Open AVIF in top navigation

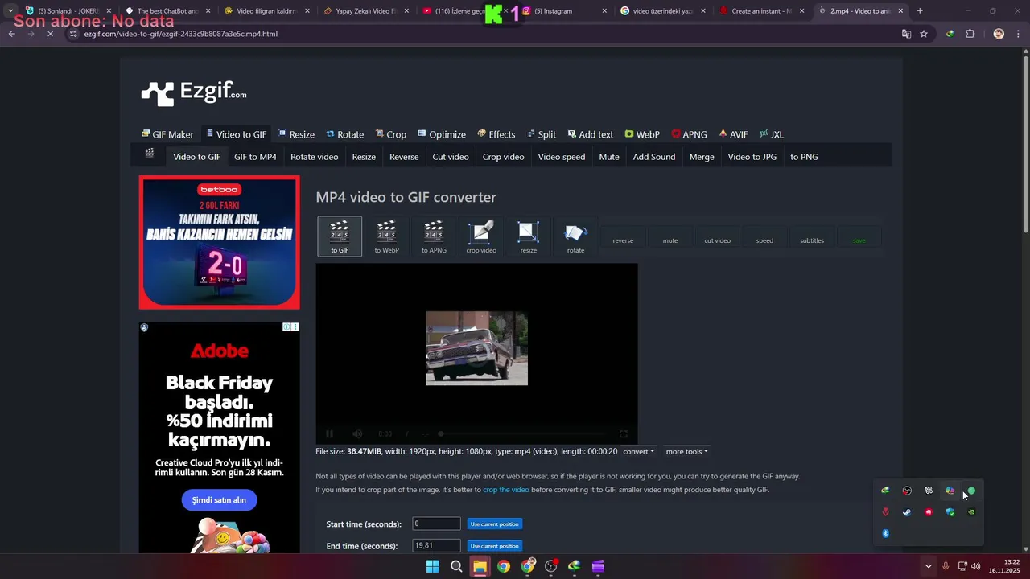pos(733,134)
